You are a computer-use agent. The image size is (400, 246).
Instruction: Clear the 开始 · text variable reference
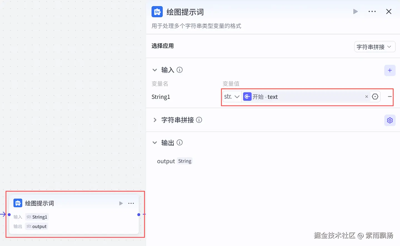pos(366,97)
